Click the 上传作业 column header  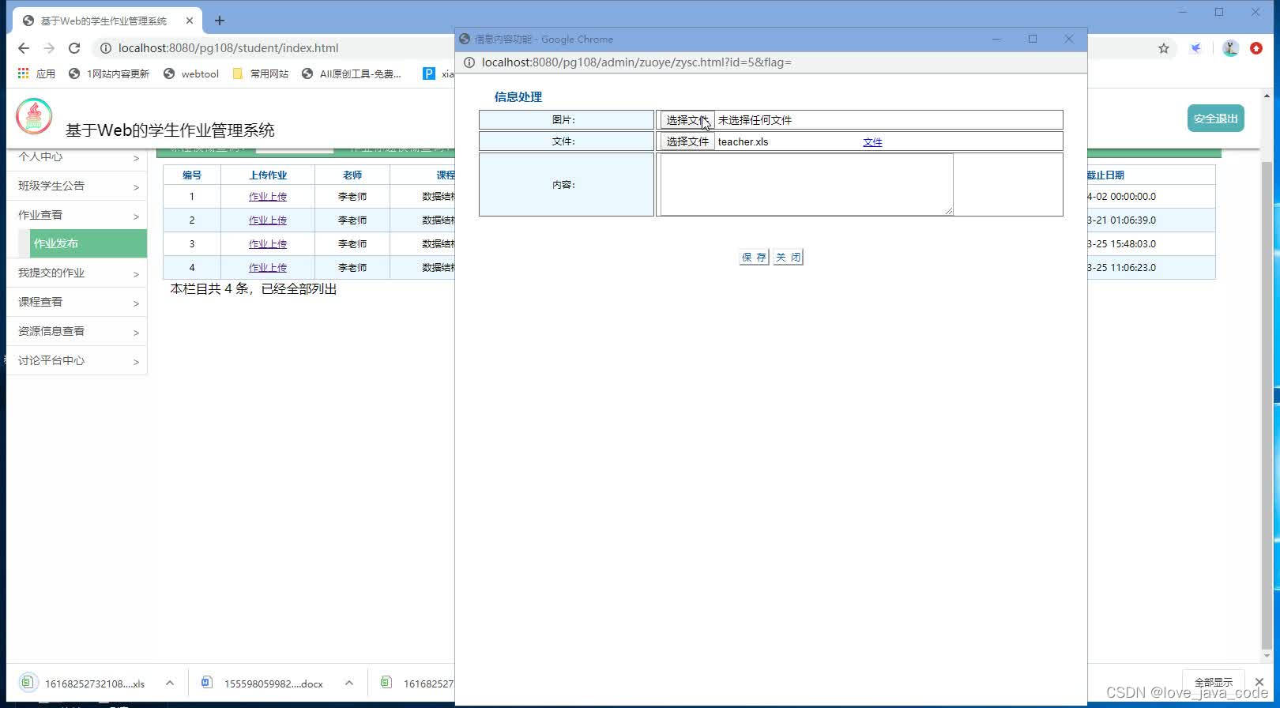[x=268, y=175]
